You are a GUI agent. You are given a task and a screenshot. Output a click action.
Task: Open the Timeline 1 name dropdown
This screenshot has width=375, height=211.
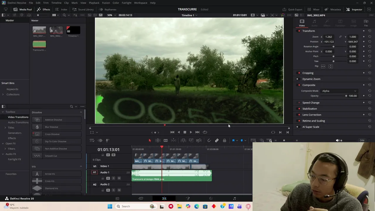tap(189, 15)
